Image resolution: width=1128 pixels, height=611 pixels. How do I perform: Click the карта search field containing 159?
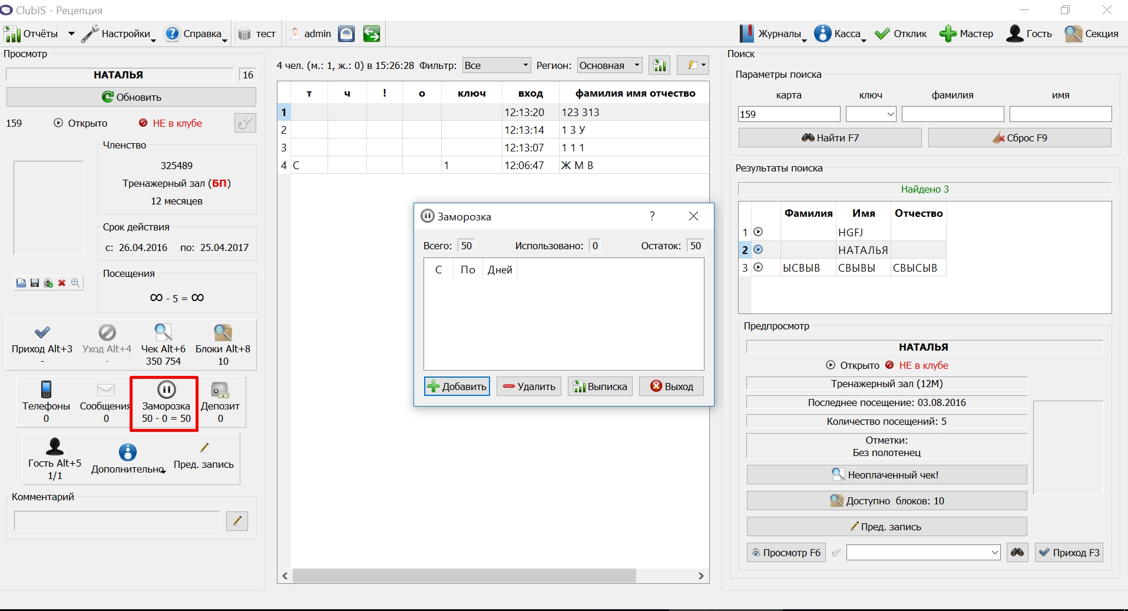tap(789, 114)
